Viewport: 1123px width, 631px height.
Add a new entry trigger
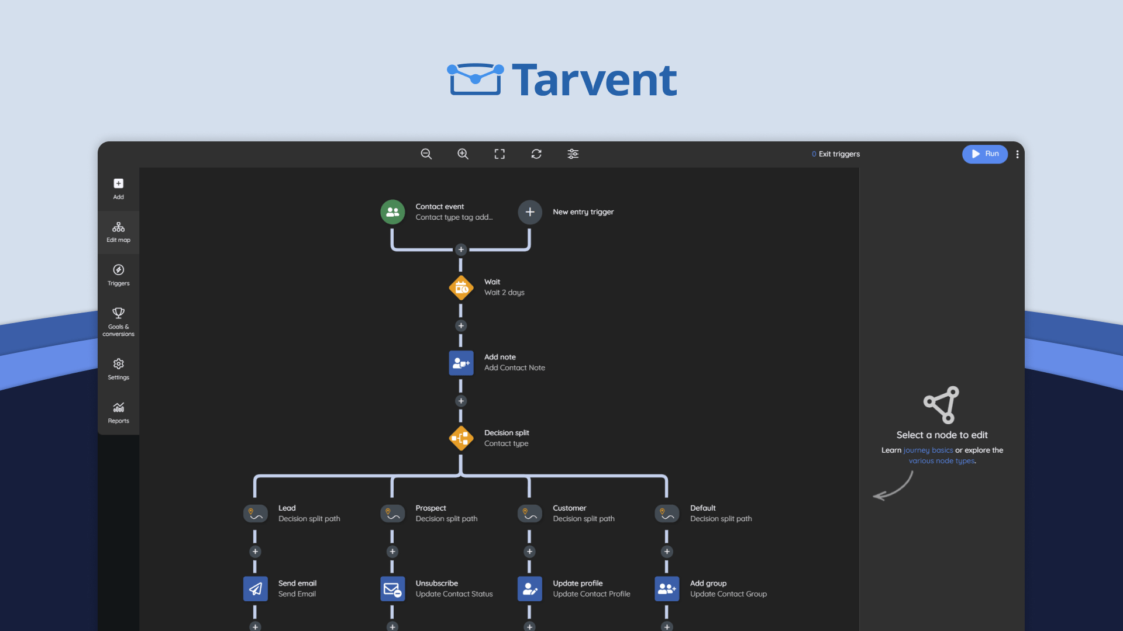(530, 212)
